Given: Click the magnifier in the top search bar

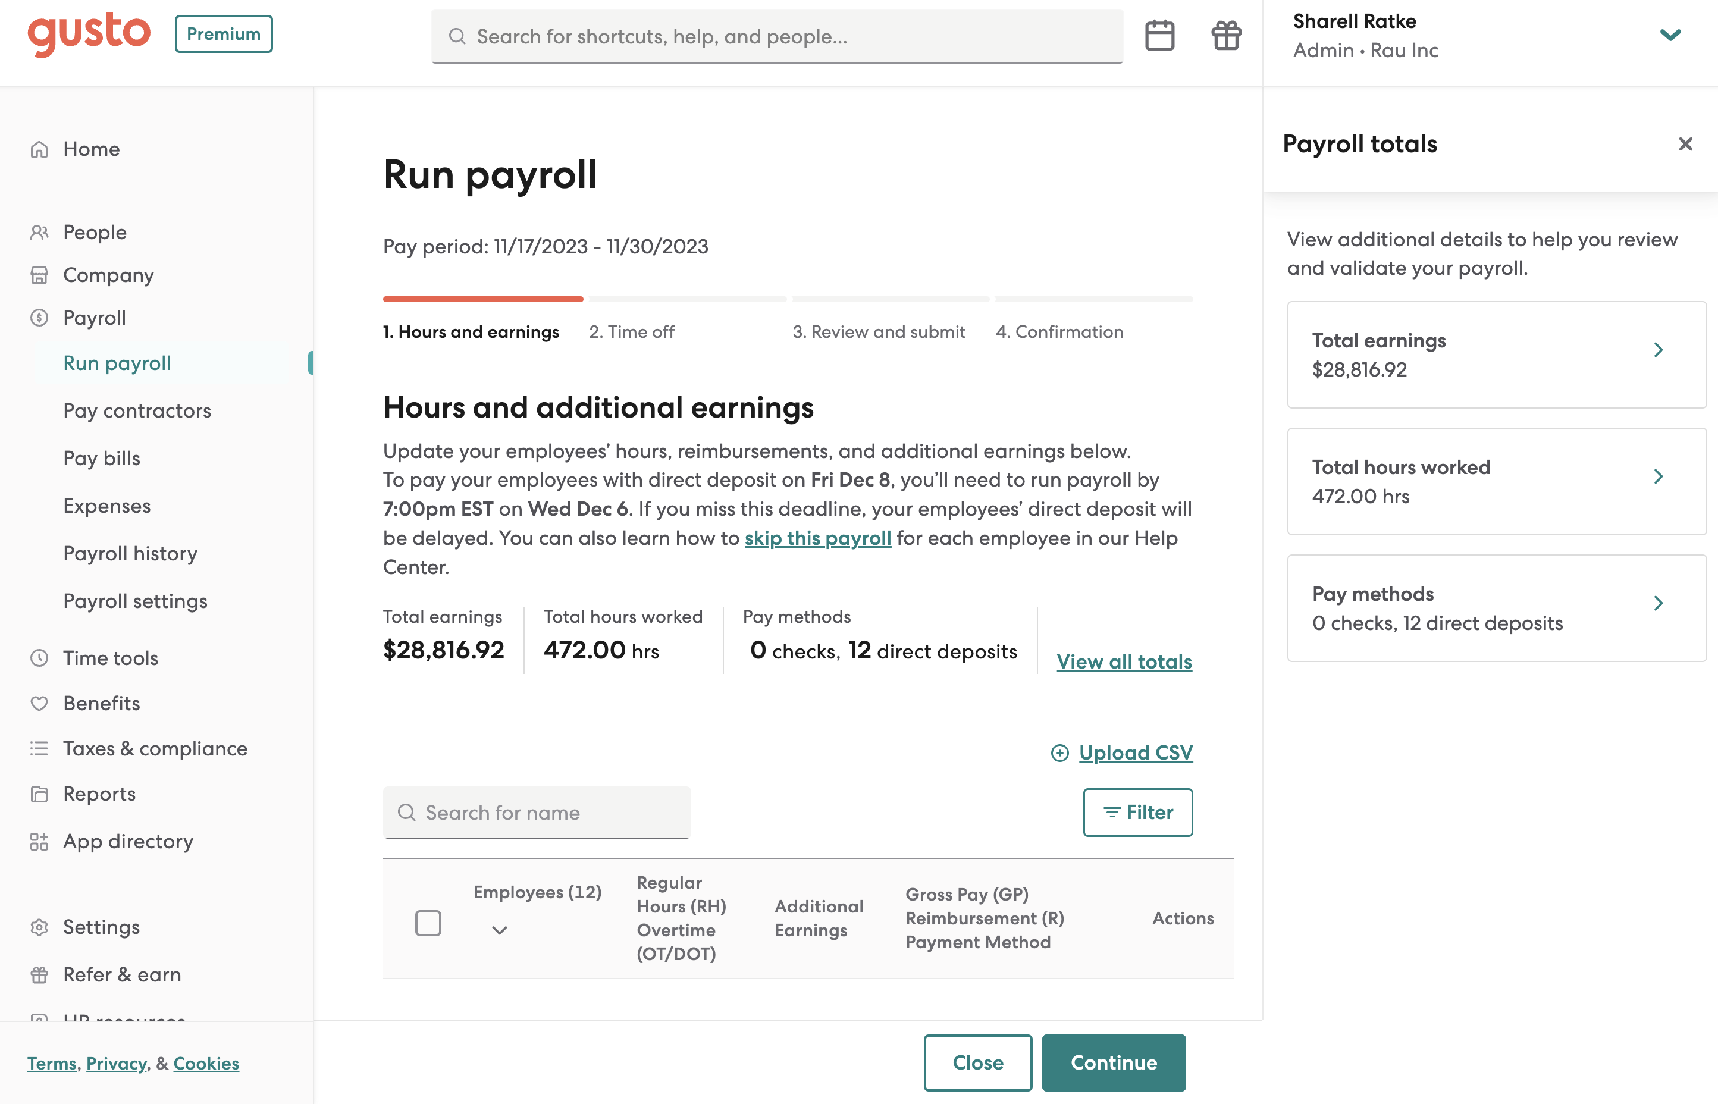Looking at the screenshot, I should [x=457, y=36].
